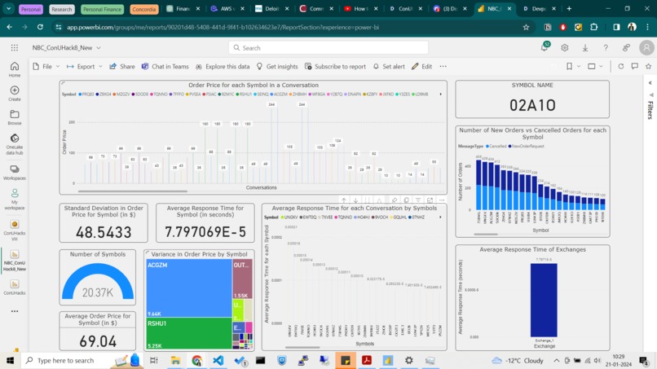Show more options at sidebar bottom

pyautogui.click(x=15, y=311)
